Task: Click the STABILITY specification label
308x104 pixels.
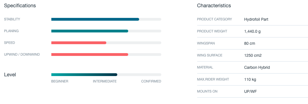Action: coord(12,19)
